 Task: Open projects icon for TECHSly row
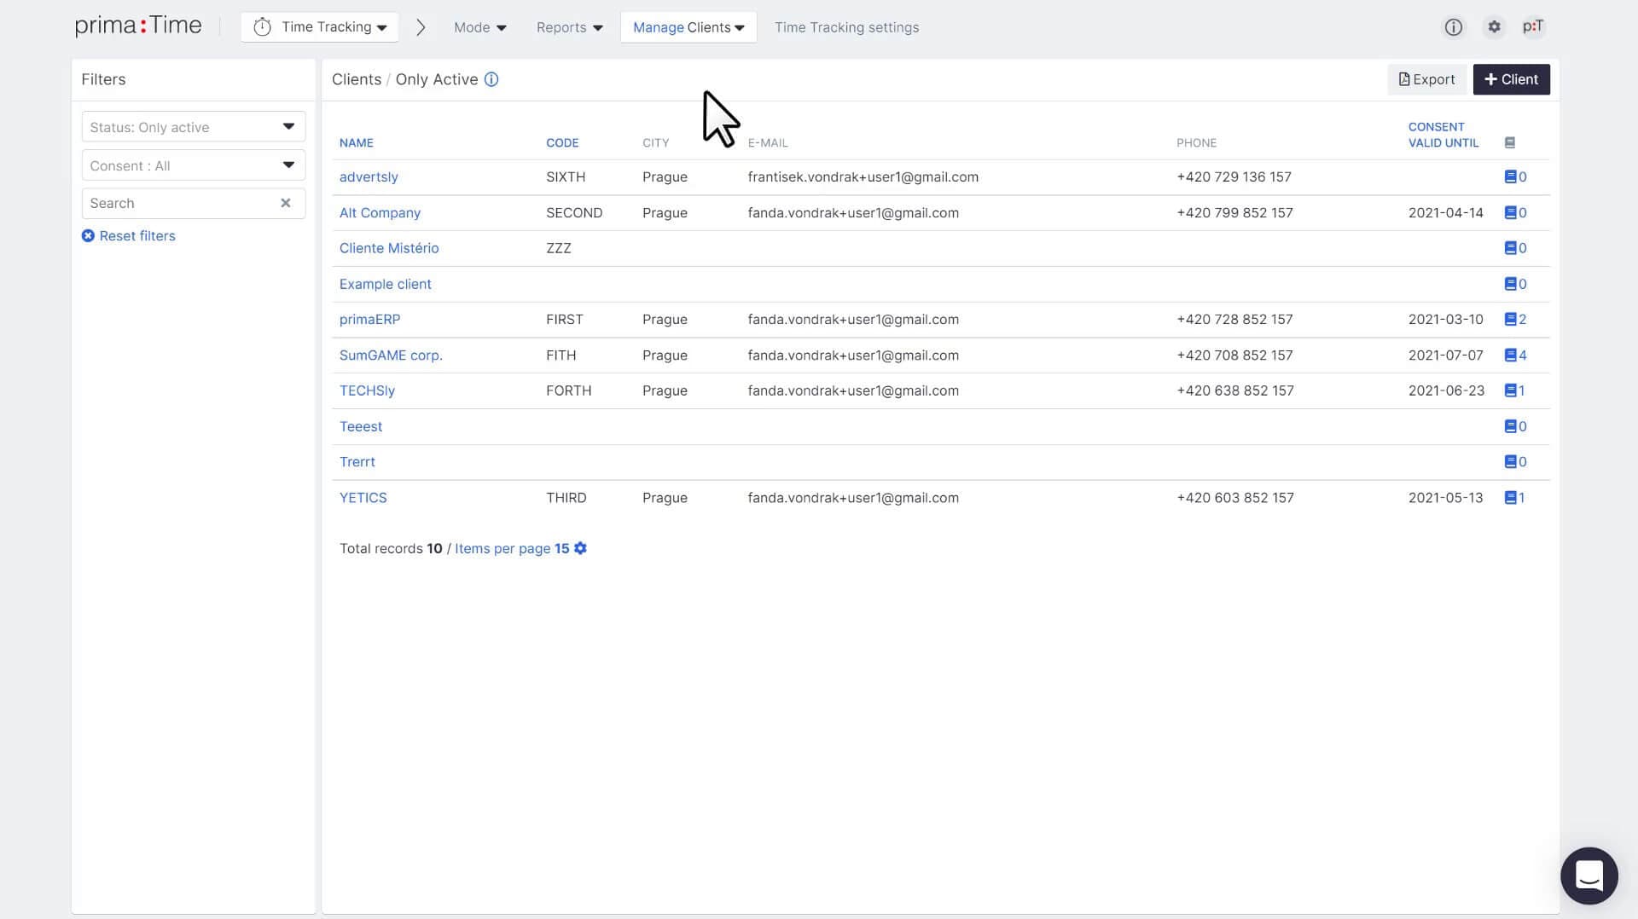point(1514,390)
